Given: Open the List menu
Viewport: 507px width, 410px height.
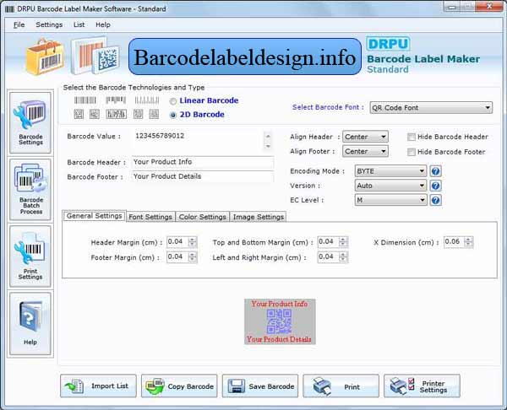Looking at the screenshot, I should [79, 24].
